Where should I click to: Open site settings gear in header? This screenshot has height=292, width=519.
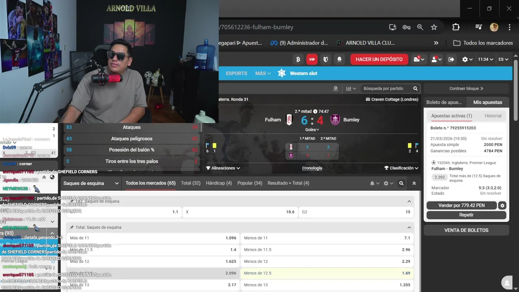point(467,59)
